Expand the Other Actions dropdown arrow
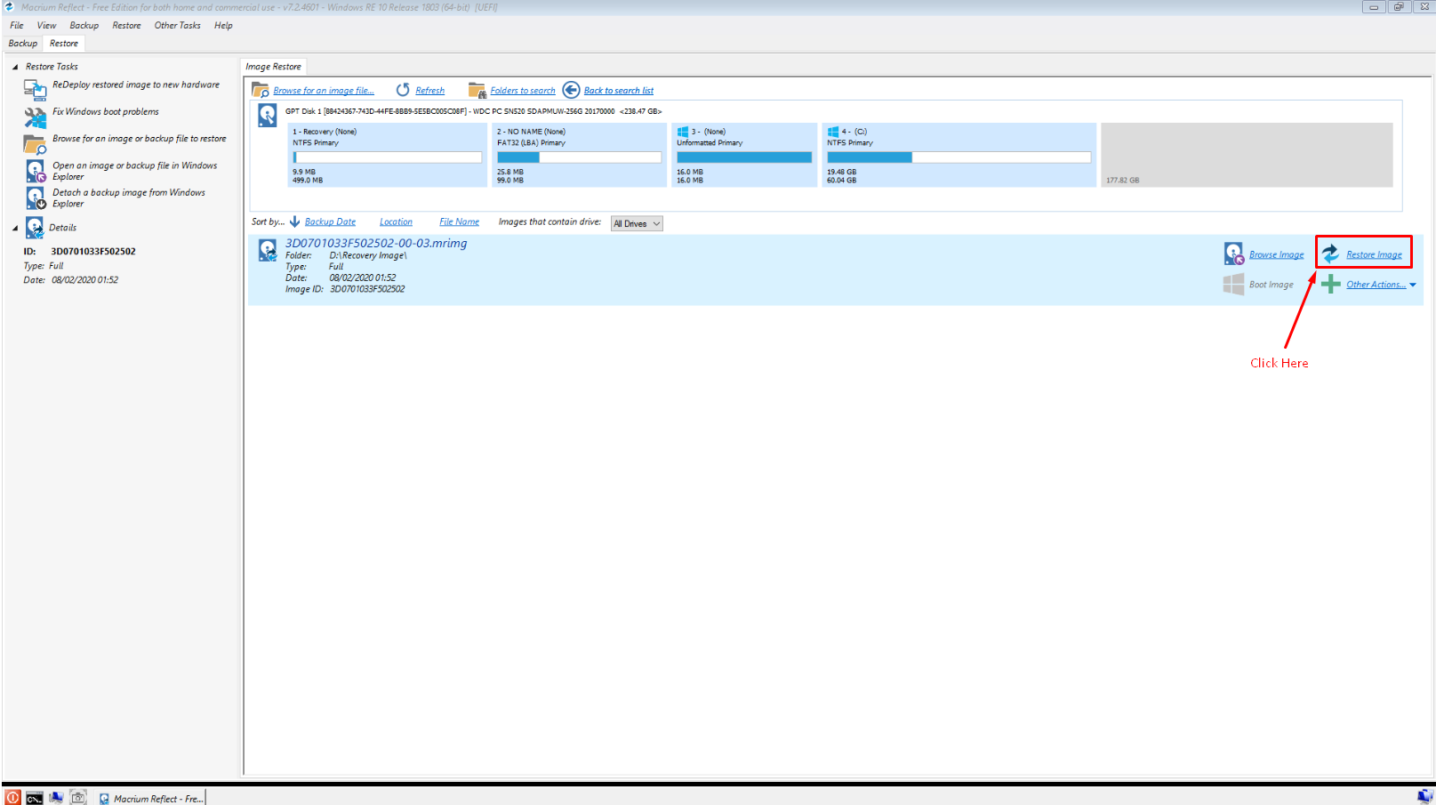This screenshot has width=1436, height=805. tap(1413, 285)
